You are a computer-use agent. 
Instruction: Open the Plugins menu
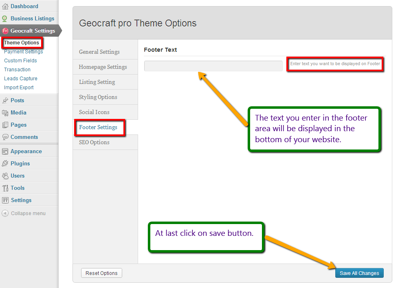pos(20,164)
